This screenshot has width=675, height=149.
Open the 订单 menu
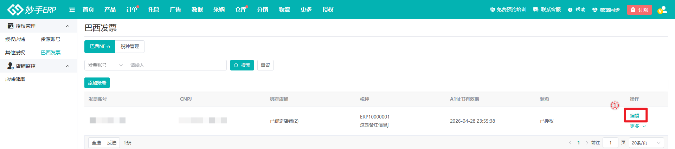click(x=132, y=10)
